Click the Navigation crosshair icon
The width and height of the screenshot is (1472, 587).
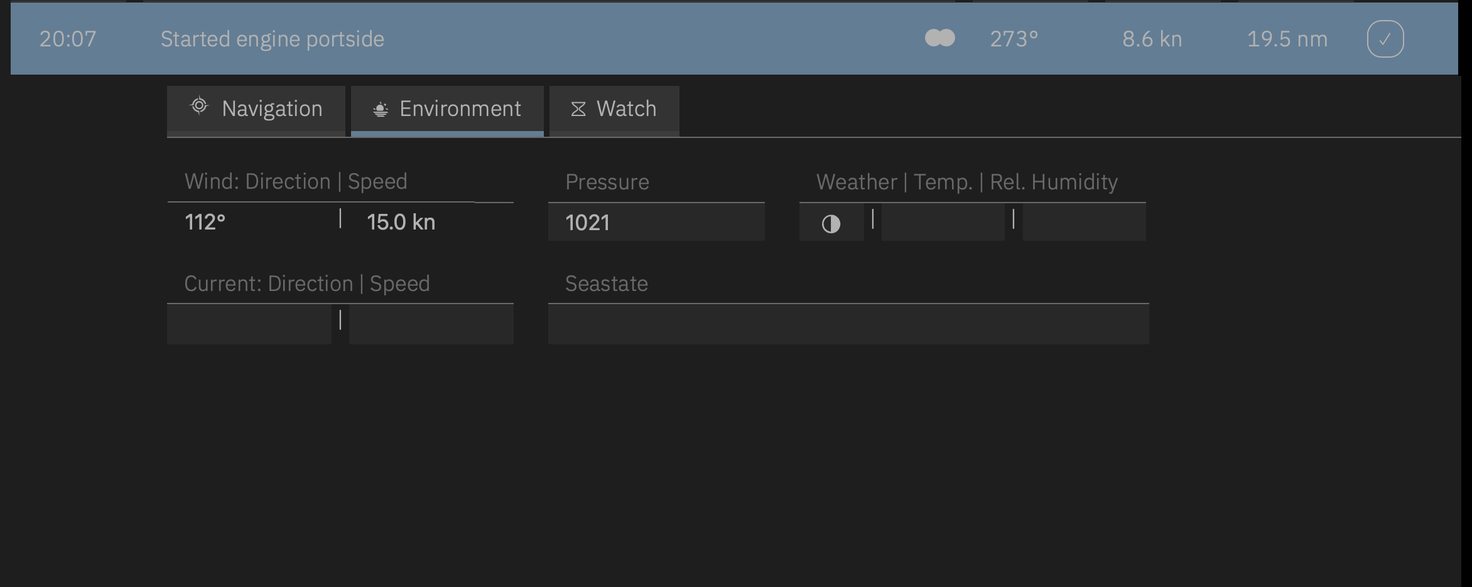pyautogui.click(x=199, y=106)
